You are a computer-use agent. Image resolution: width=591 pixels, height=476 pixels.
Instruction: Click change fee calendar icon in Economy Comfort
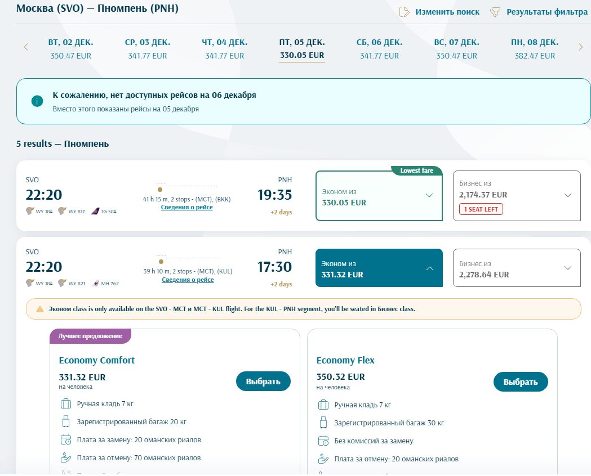coord(66,439)
